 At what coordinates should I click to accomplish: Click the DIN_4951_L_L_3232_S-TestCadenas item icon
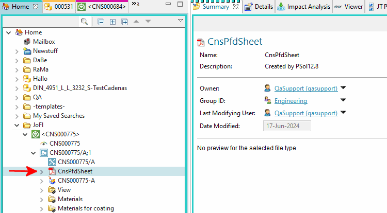27,88
